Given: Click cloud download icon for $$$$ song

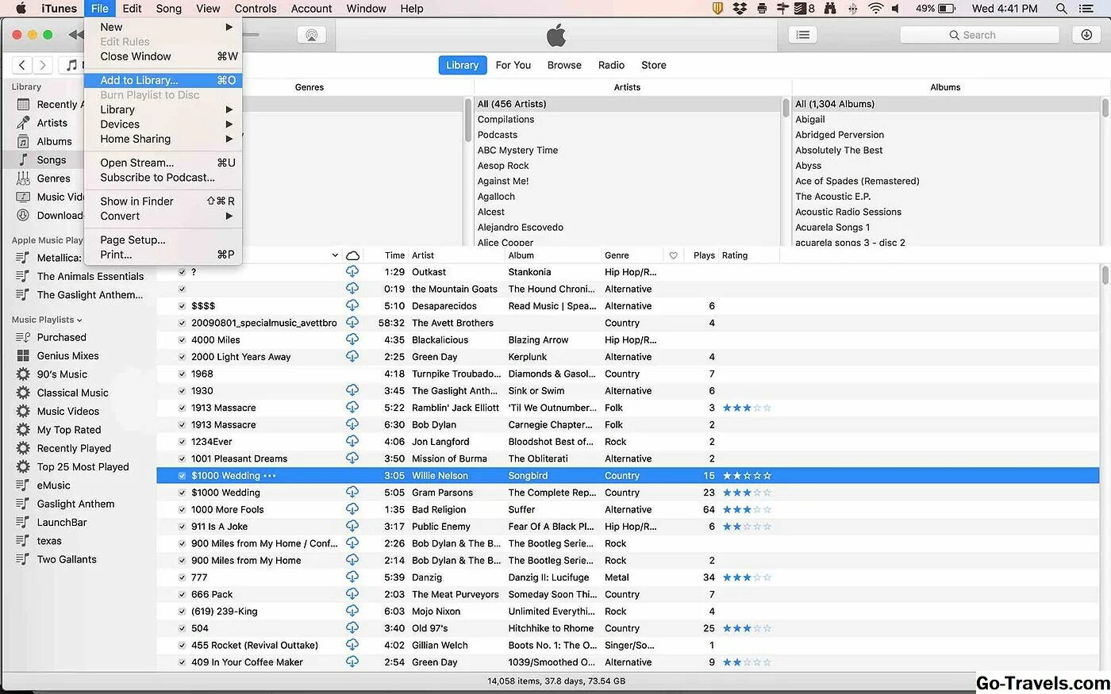Looking at the screenshot, I should coord(352,305).
